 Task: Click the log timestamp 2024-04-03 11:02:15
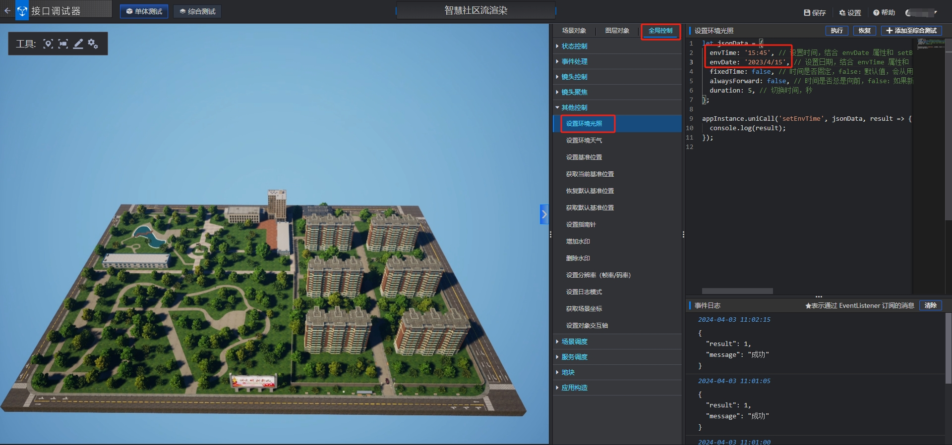point(734,320)
